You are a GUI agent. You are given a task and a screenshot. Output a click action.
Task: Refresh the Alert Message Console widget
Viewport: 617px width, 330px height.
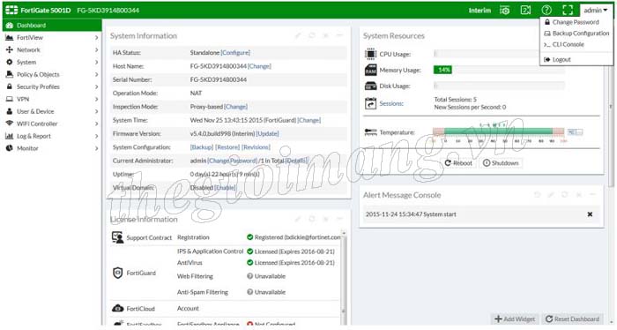[565, 194]
